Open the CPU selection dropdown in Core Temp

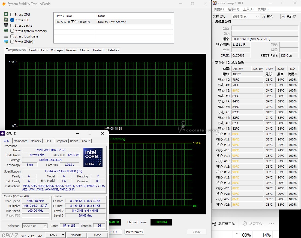pos(246,17)
